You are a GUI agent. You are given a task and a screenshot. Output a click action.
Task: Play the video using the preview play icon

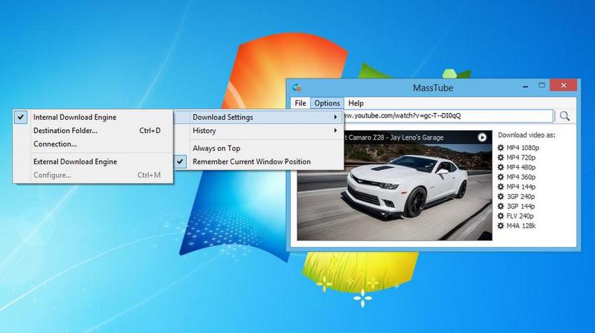482,138
